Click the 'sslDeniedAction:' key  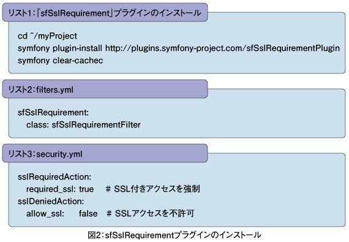point(51,202)
